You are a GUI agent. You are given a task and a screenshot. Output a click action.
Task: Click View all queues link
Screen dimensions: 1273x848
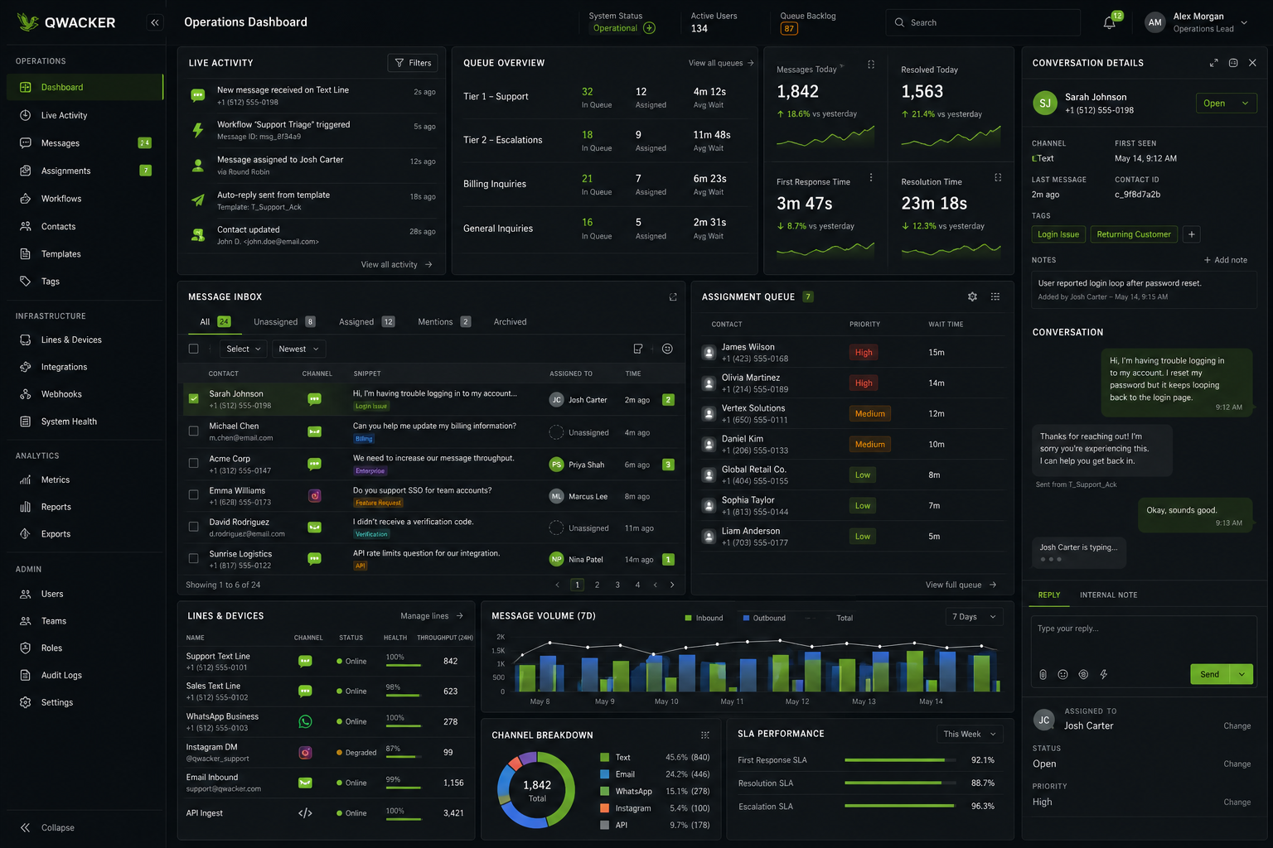coord(721,63)
